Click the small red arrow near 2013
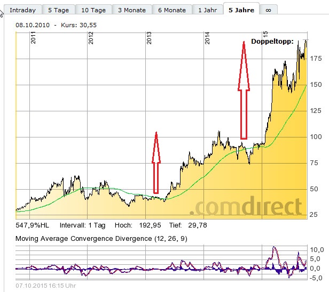Image resolution: width=329 pixels, height=292 pixels. (156, 163)
